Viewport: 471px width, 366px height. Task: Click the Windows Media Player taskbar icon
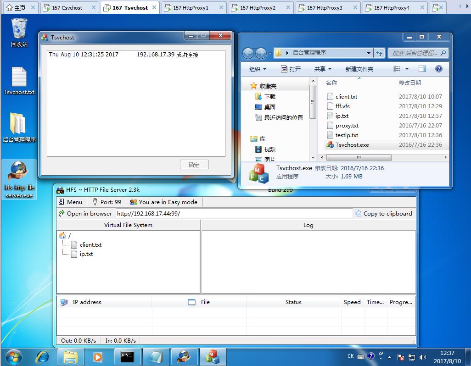pyautogui.click(x=98, y=356)
